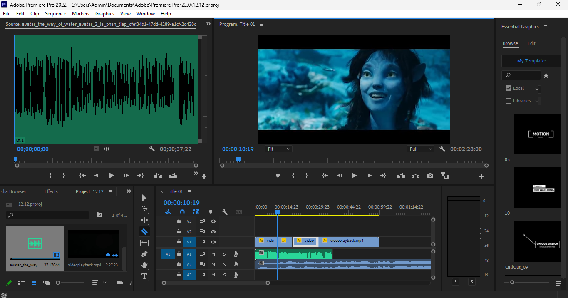568x298 pixels.
Task: Click Source timecode 00;00;00;00
Action: (33, 149)
